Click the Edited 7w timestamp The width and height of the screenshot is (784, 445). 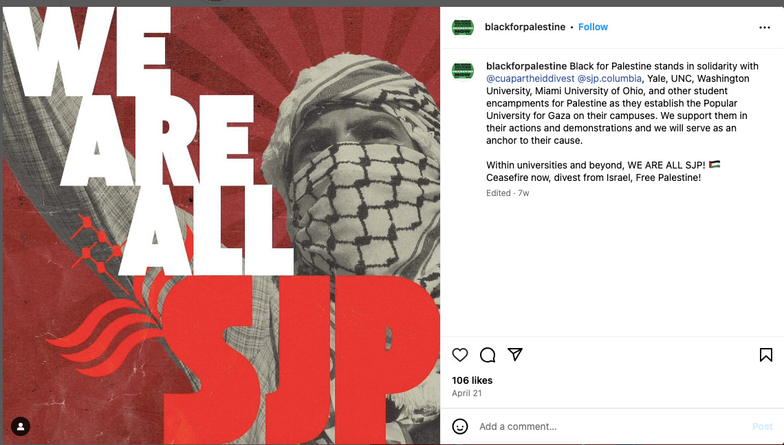[x=508, y=193]
